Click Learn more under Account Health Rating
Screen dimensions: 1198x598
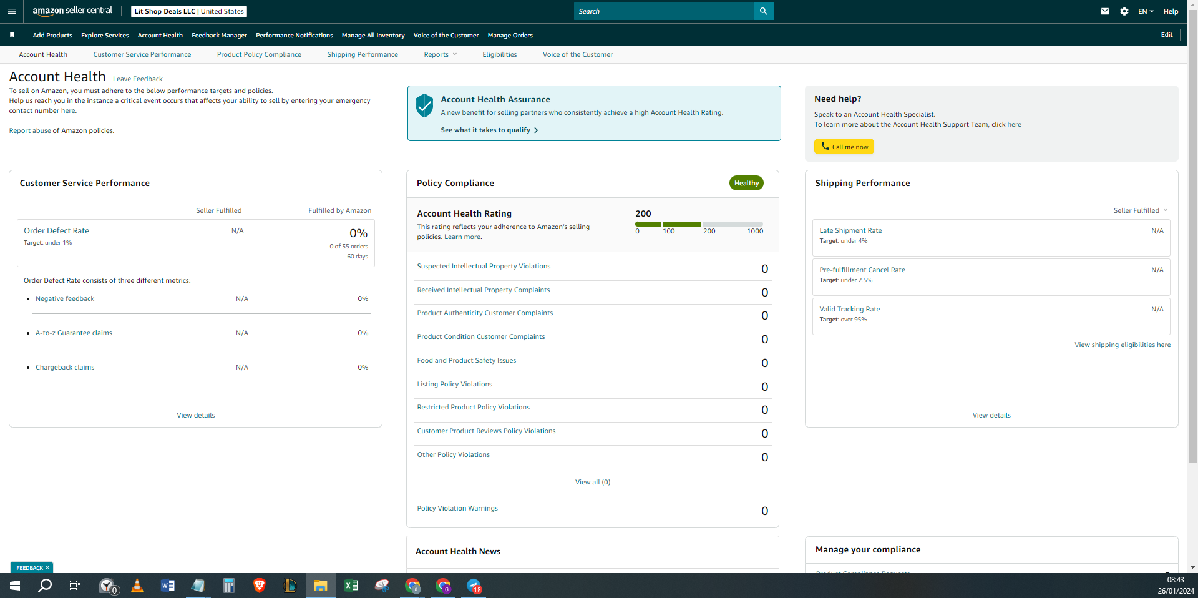pos(462,237)
